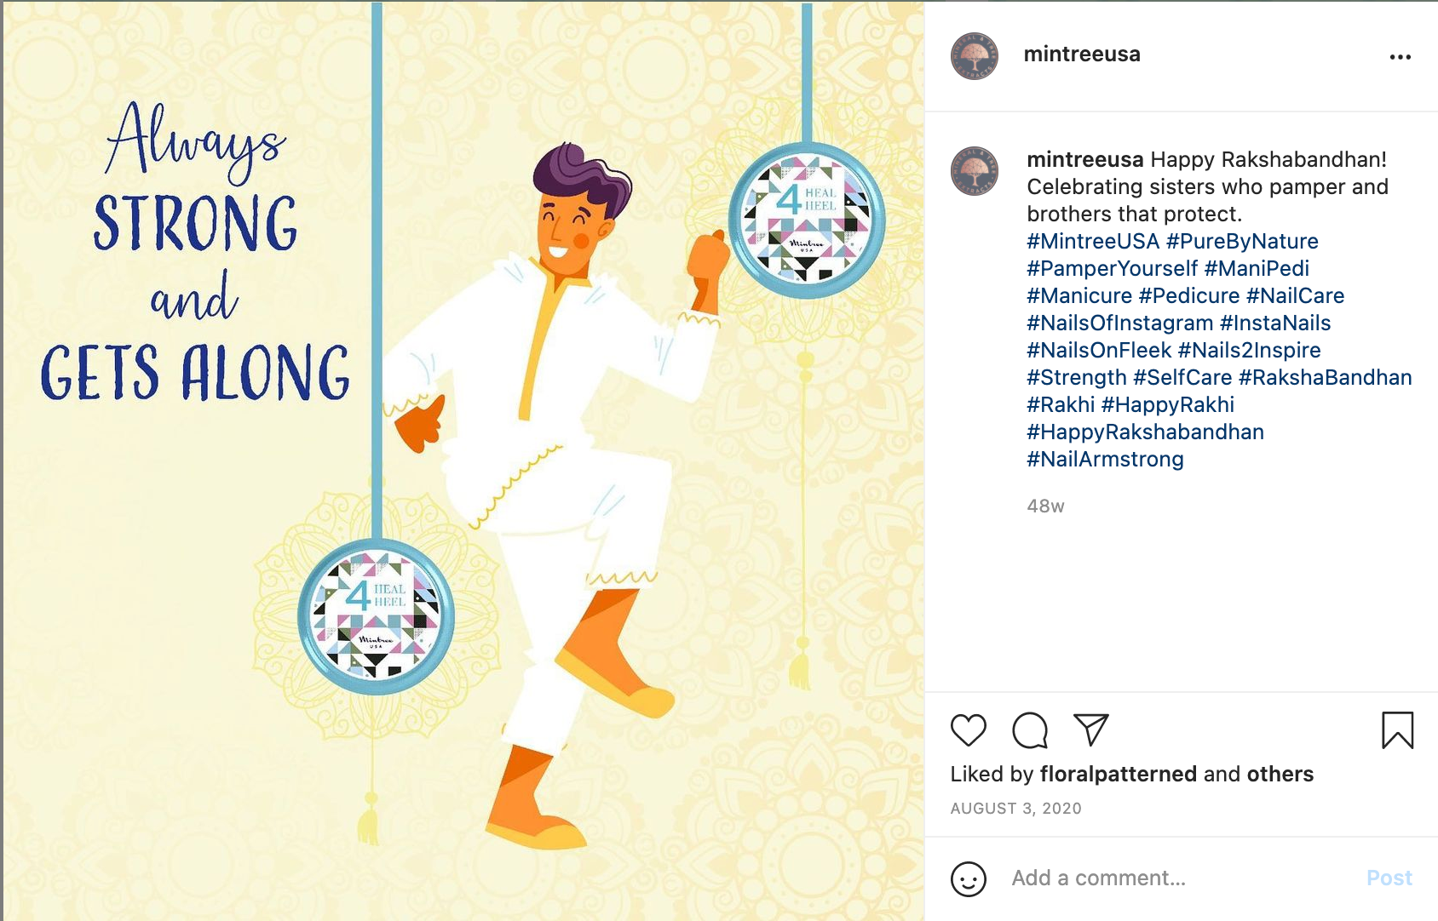Like the post with the heart icon
This screenshot has height=921, width=1438.
(969, 730)
